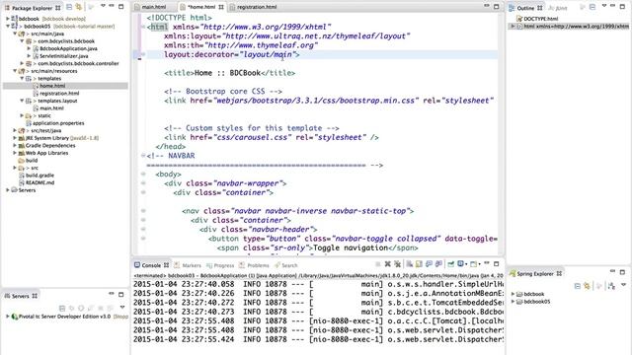Screen dimensions: 632x355
Task: Collapse src/main/resources folder arrow
Action: [15, 71]
